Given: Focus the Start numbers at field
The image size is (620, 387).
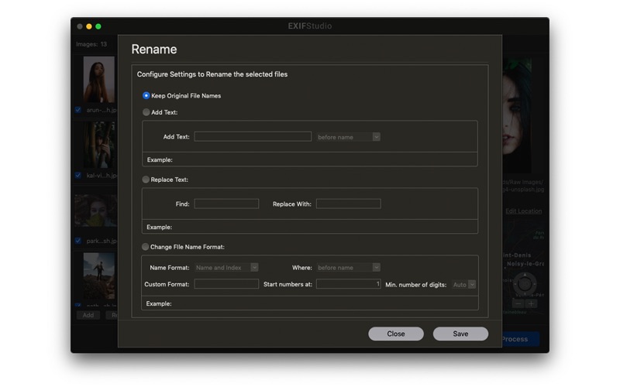Looking at the screenshot, I should (x=348, y=284).
